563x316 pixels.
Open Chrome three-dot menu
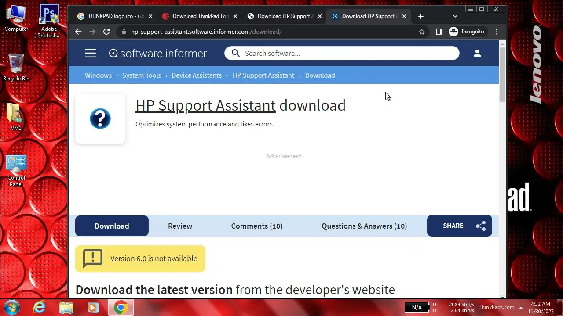(x=497, y=32)
